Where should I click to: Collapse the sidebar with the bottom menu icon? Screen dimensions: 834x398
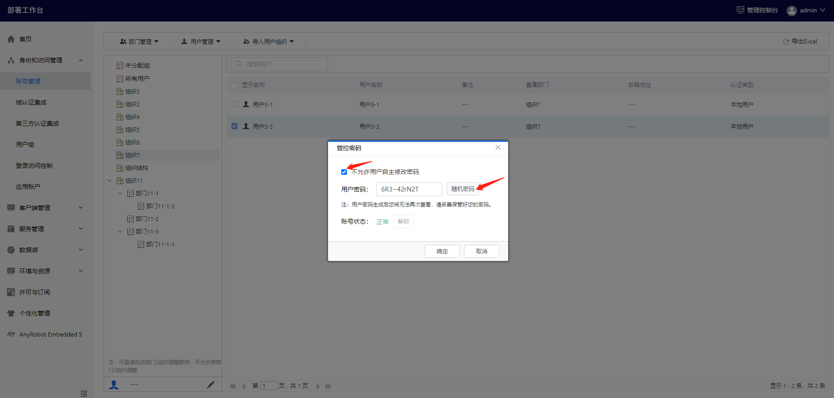click(84, 394)
